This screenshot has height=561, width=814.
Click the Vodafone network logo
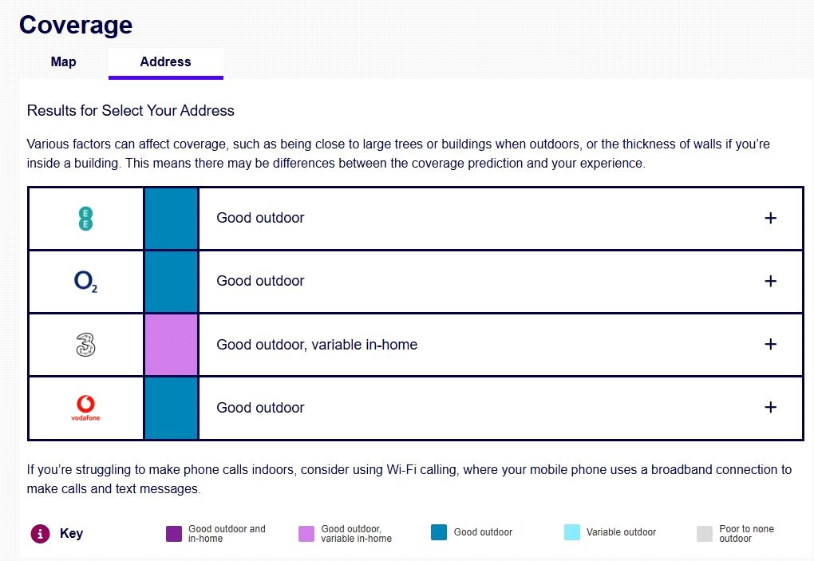click(x=85, y=408)
